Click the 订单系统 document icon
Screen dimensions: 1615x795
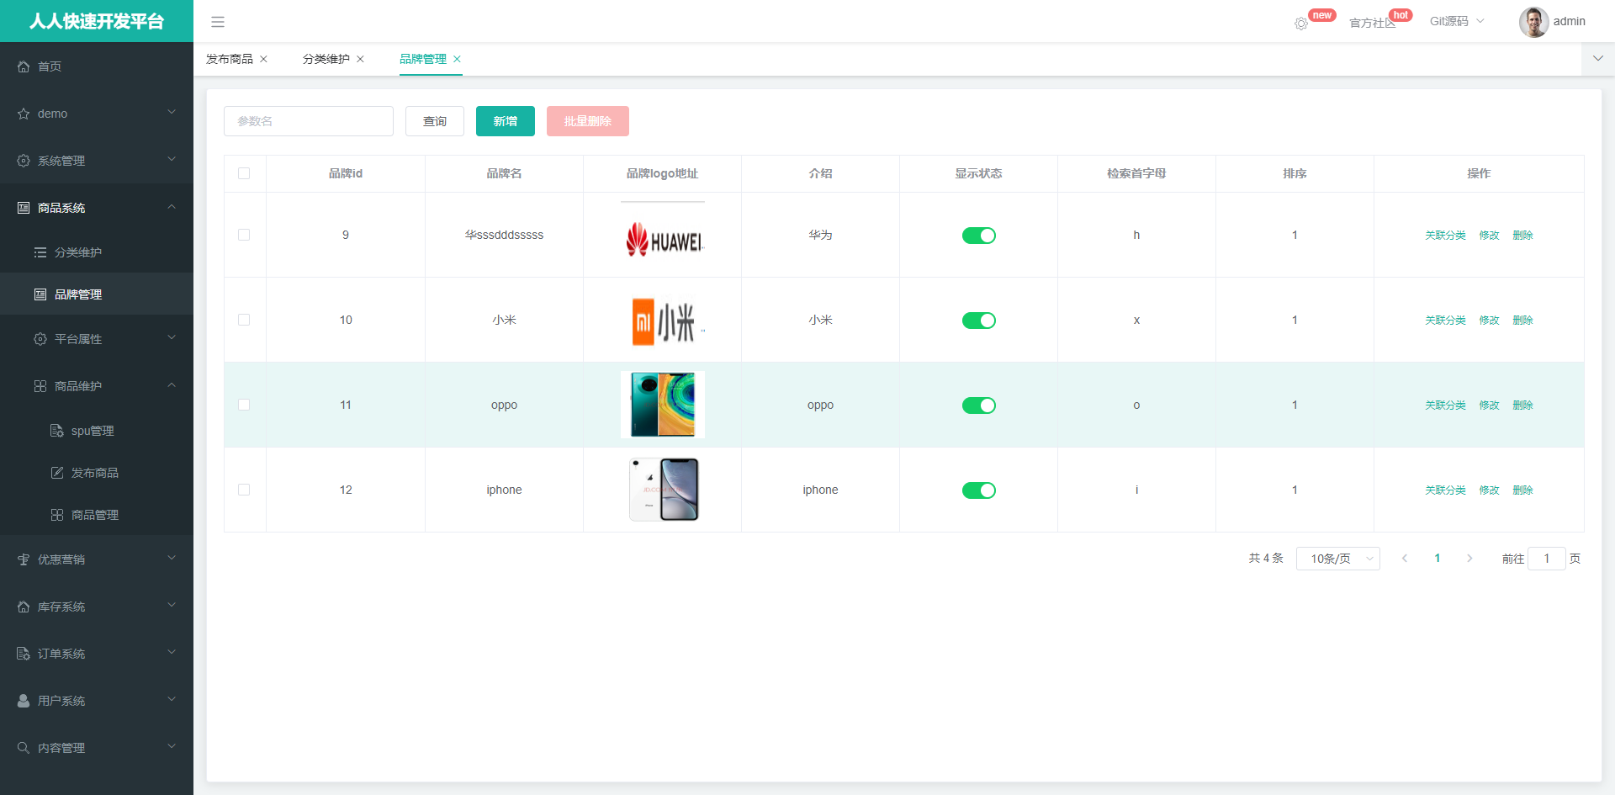coord(24,654)
